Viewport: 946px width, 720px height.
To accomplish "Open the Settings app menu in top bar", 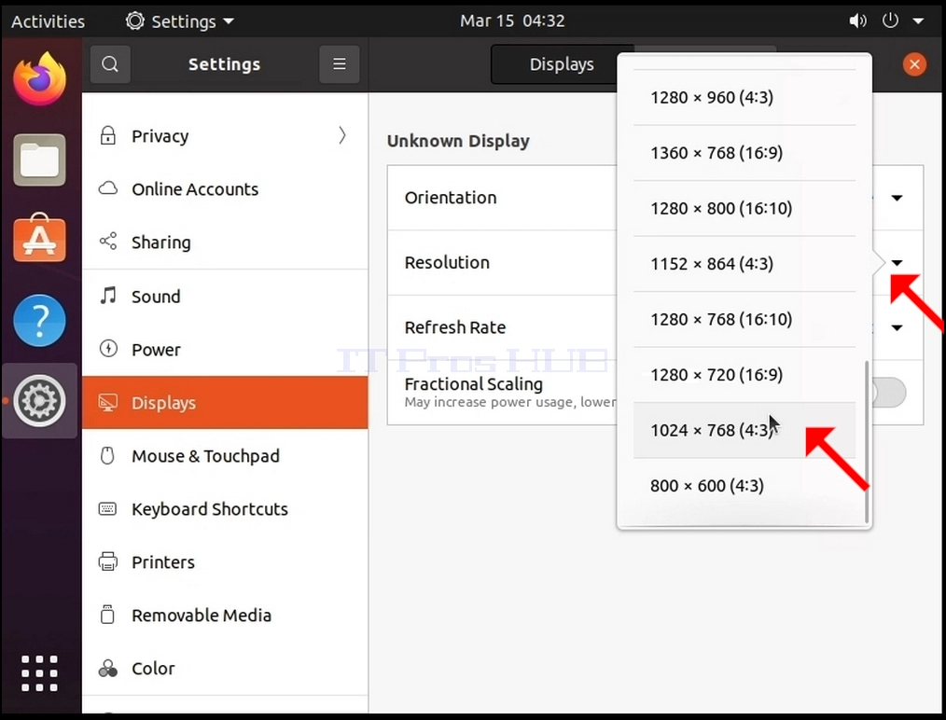I will pos(179,21).
